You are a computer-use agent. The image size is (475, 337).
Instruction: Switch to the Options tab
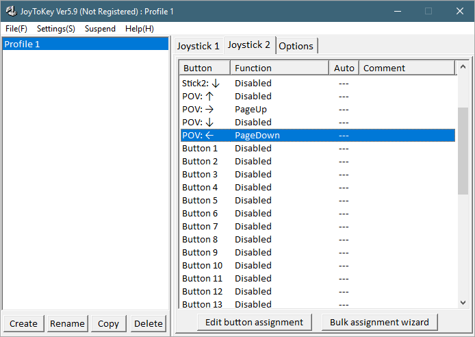pos(296,46)
